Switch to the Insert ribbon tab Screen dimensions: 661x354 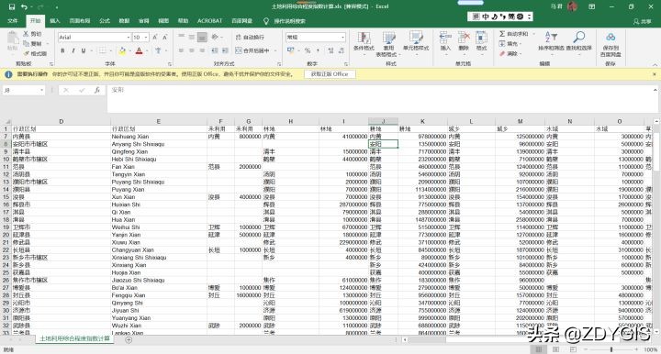55,20
